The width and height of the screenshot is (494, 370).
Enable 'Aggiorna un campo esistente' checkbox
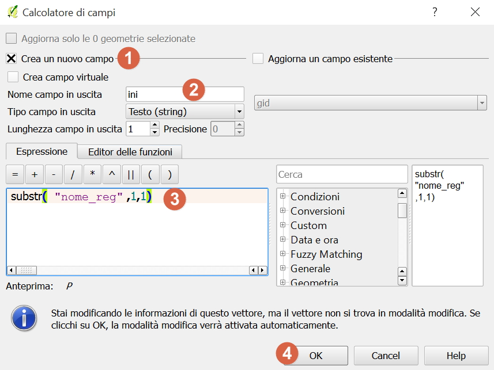point(258,59)
